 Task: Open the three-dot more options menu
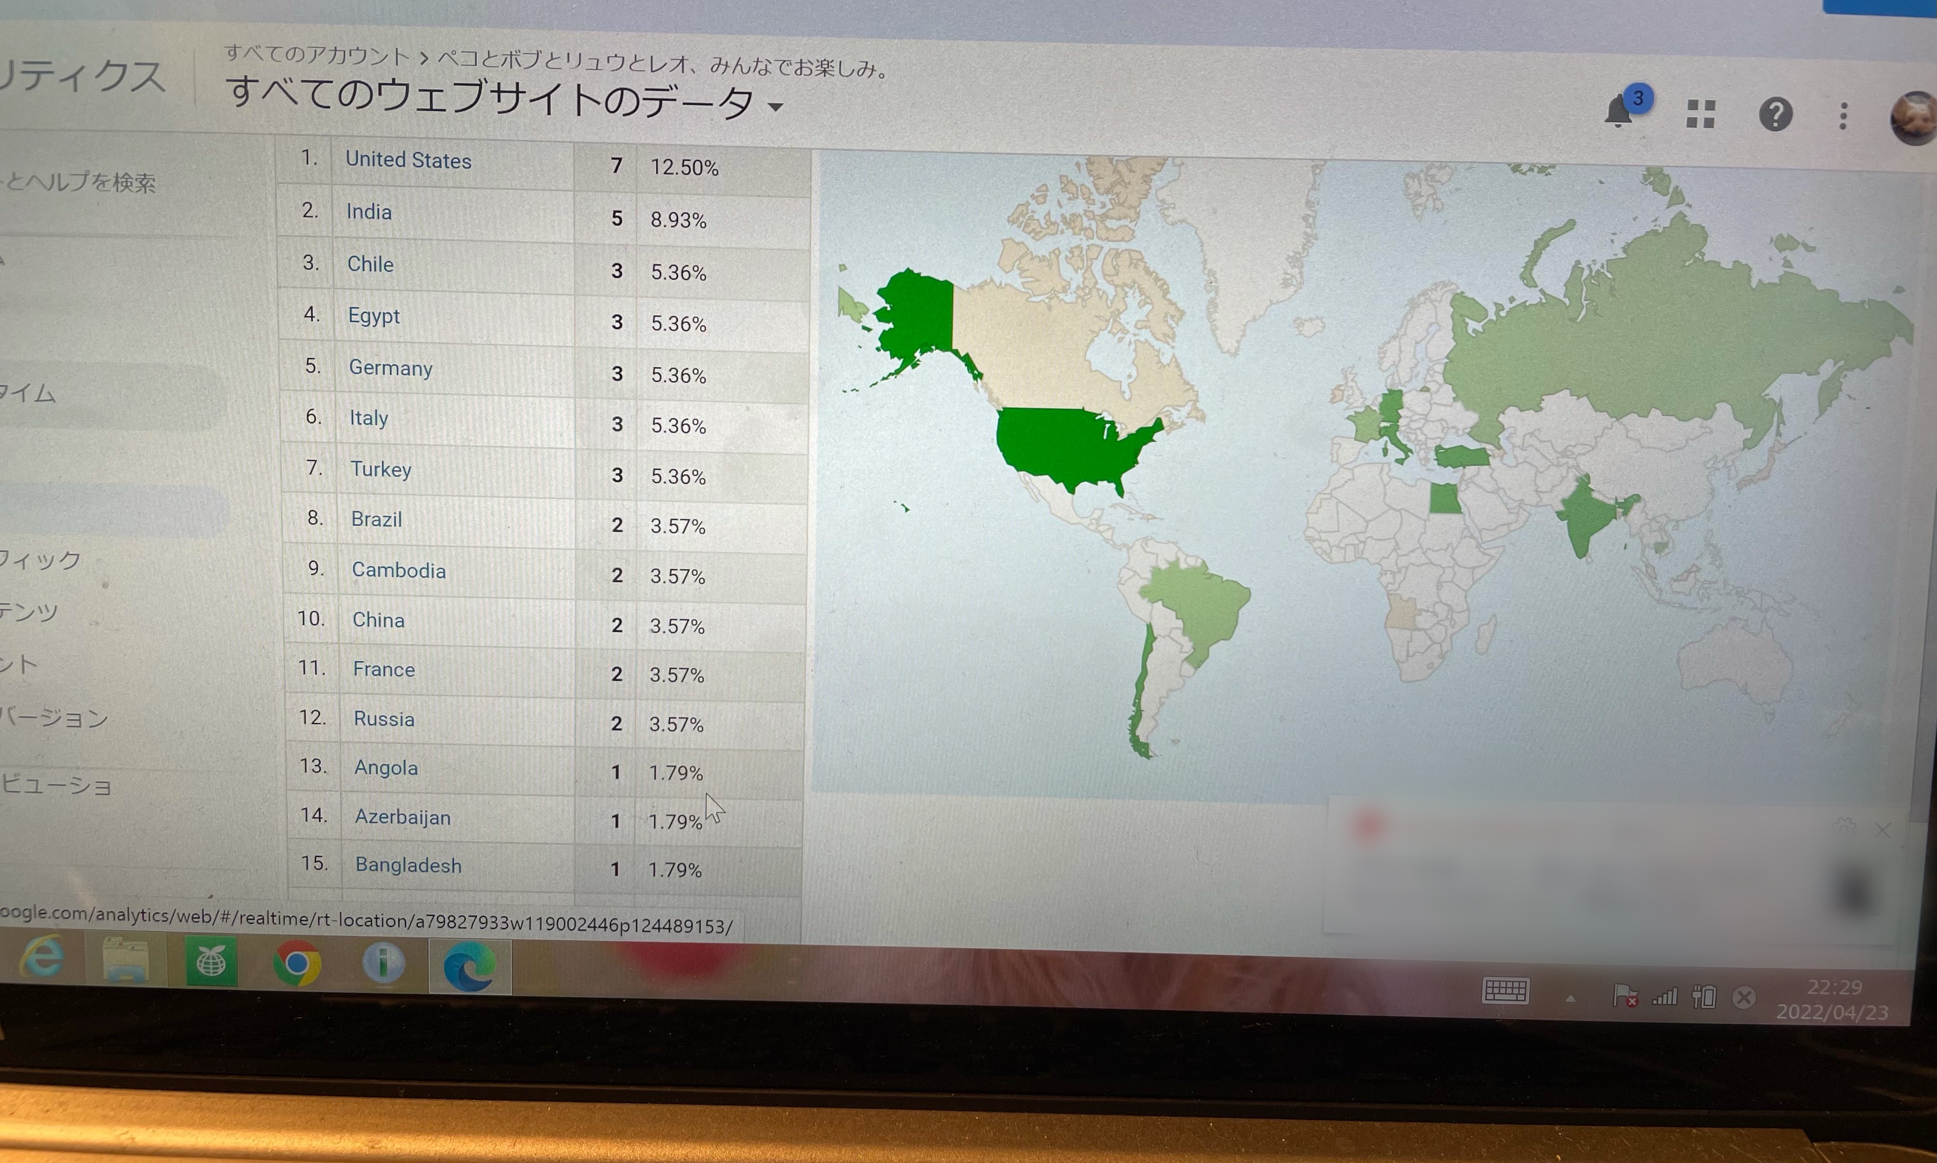pos(1843,116)
